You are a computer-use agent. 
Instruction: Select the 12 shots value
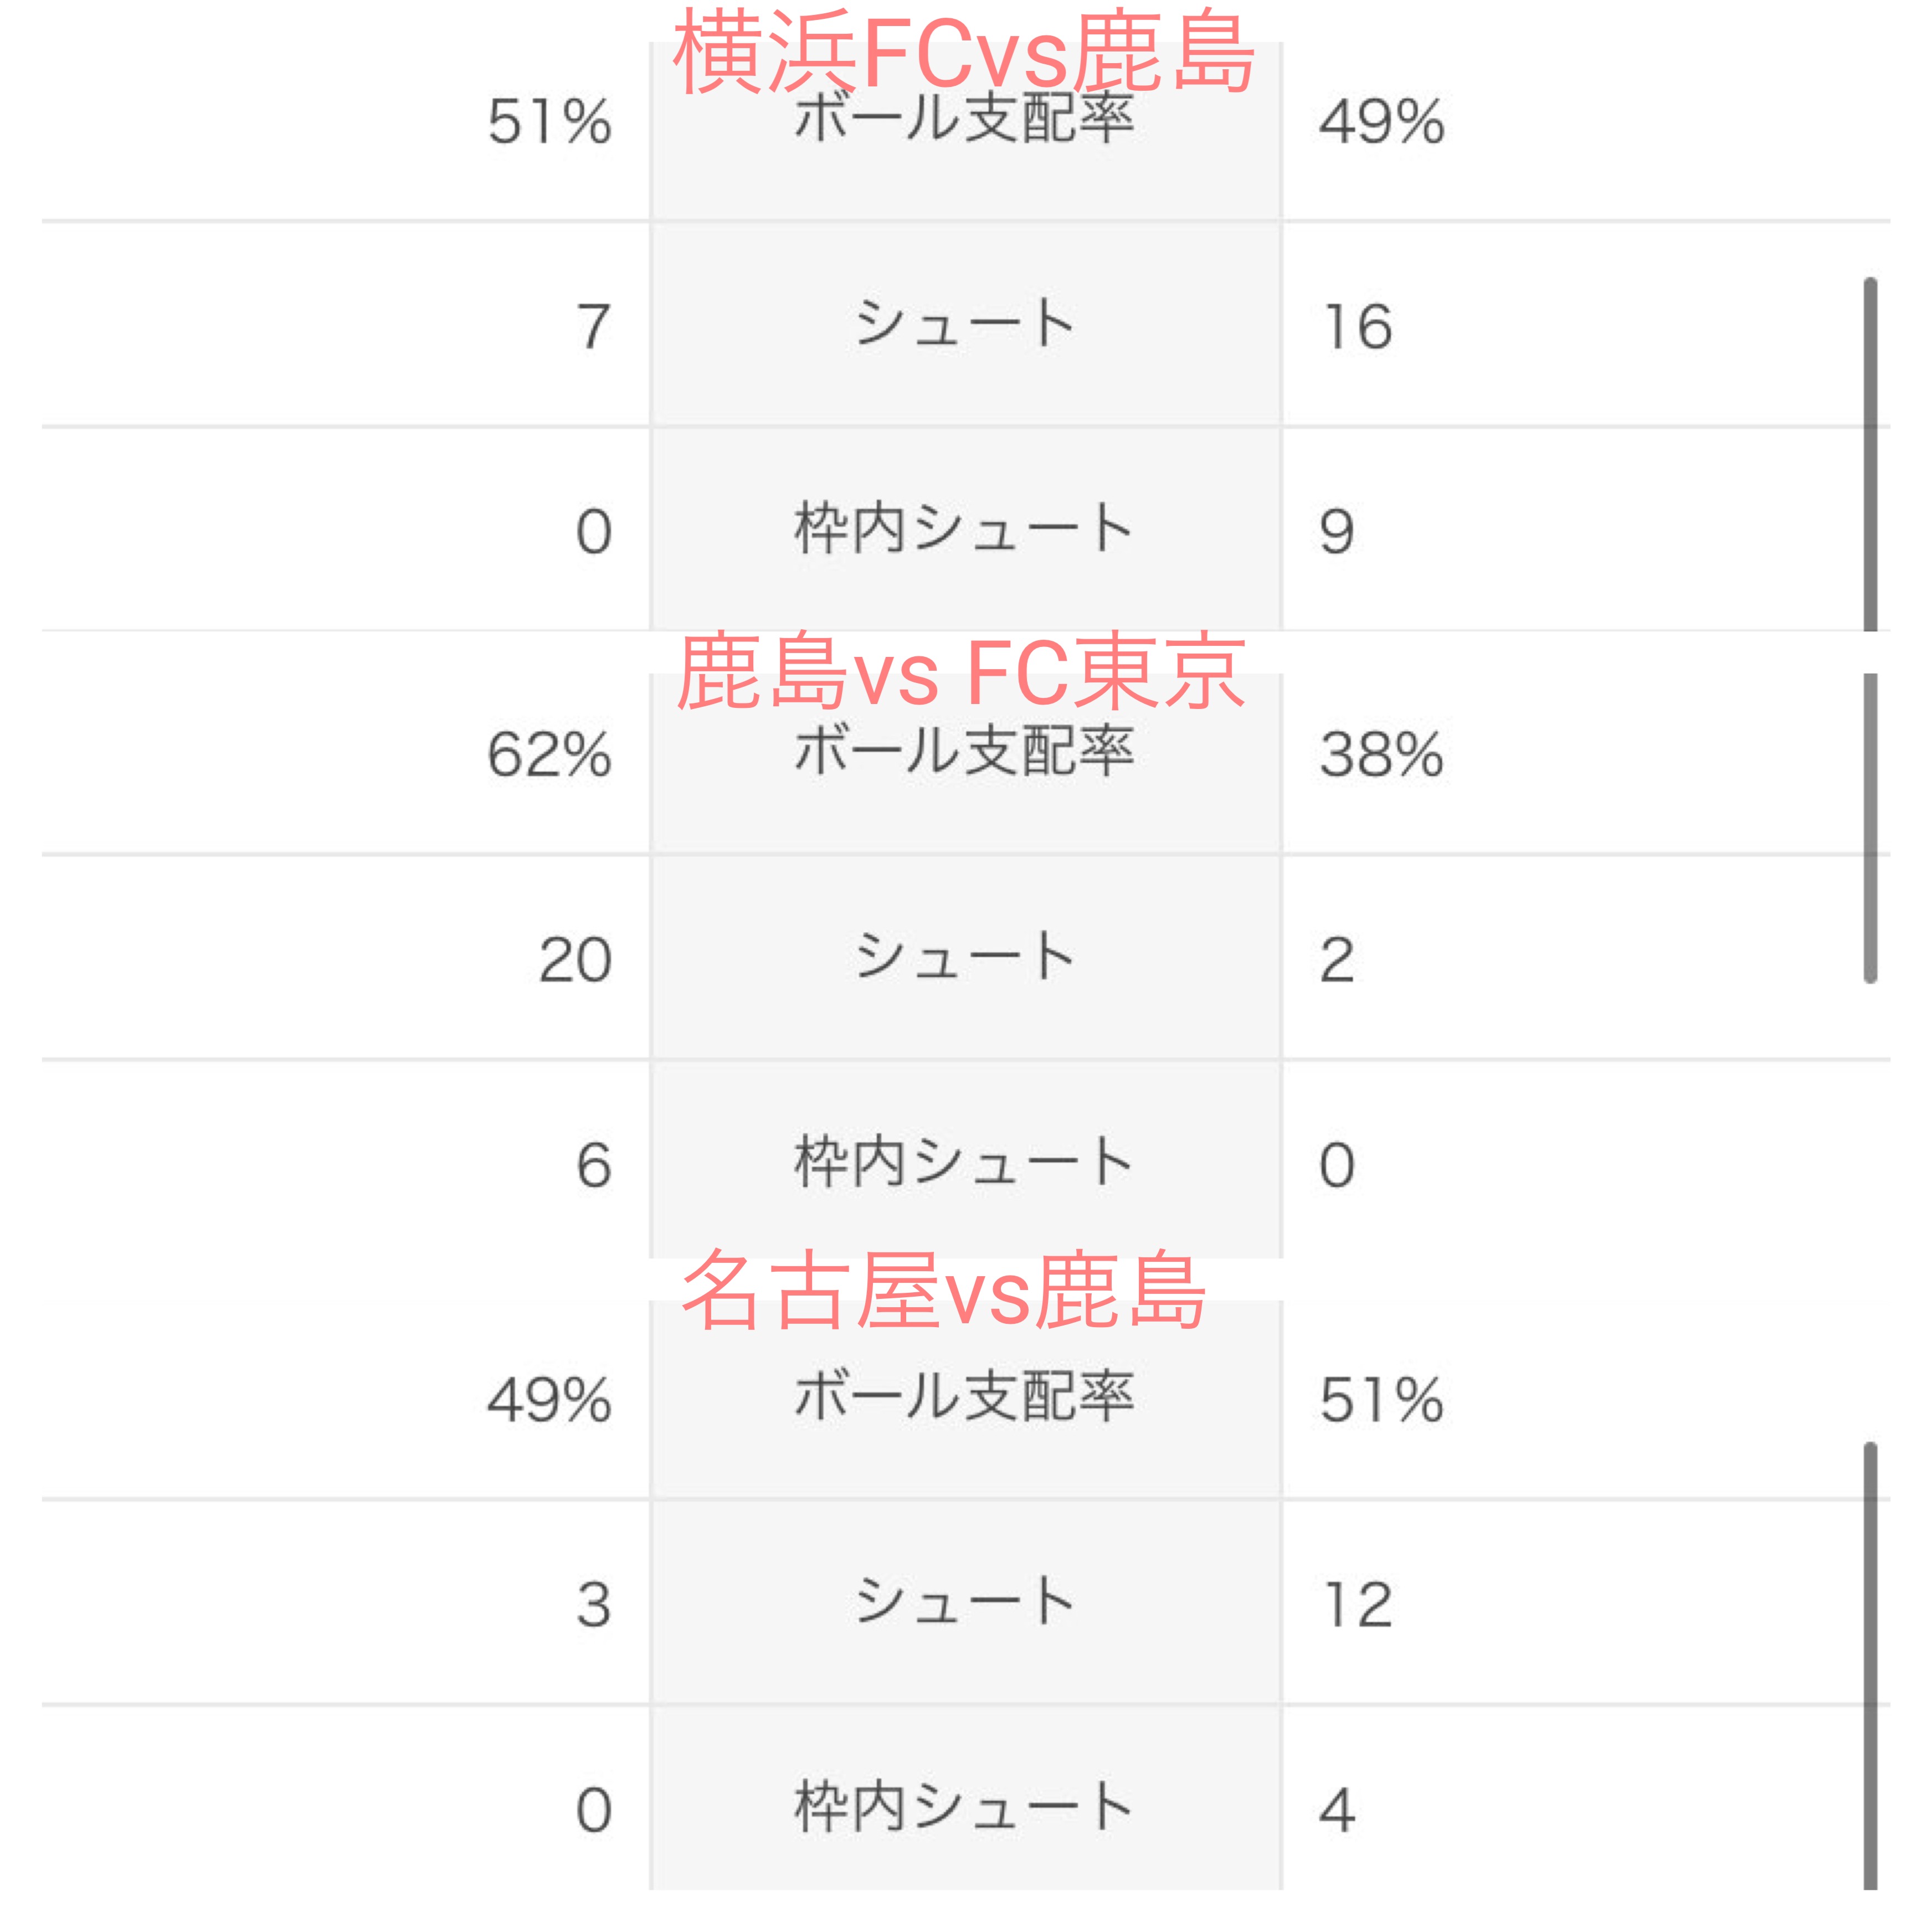pyautogui.click(x=1356, y=1605)
